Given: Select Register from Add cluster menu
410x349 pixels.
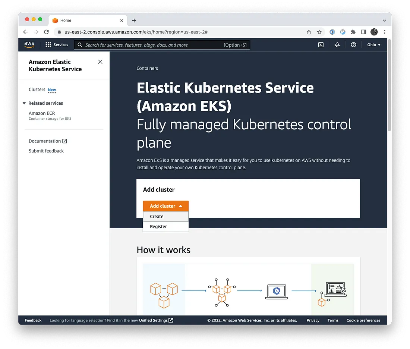Looking at the screenshot, I should (165, 227).
